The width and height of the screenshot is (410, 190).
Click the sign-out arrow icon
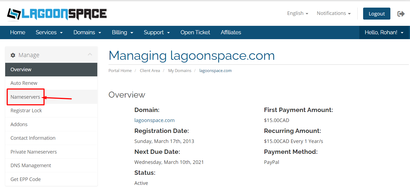(401, 14)
